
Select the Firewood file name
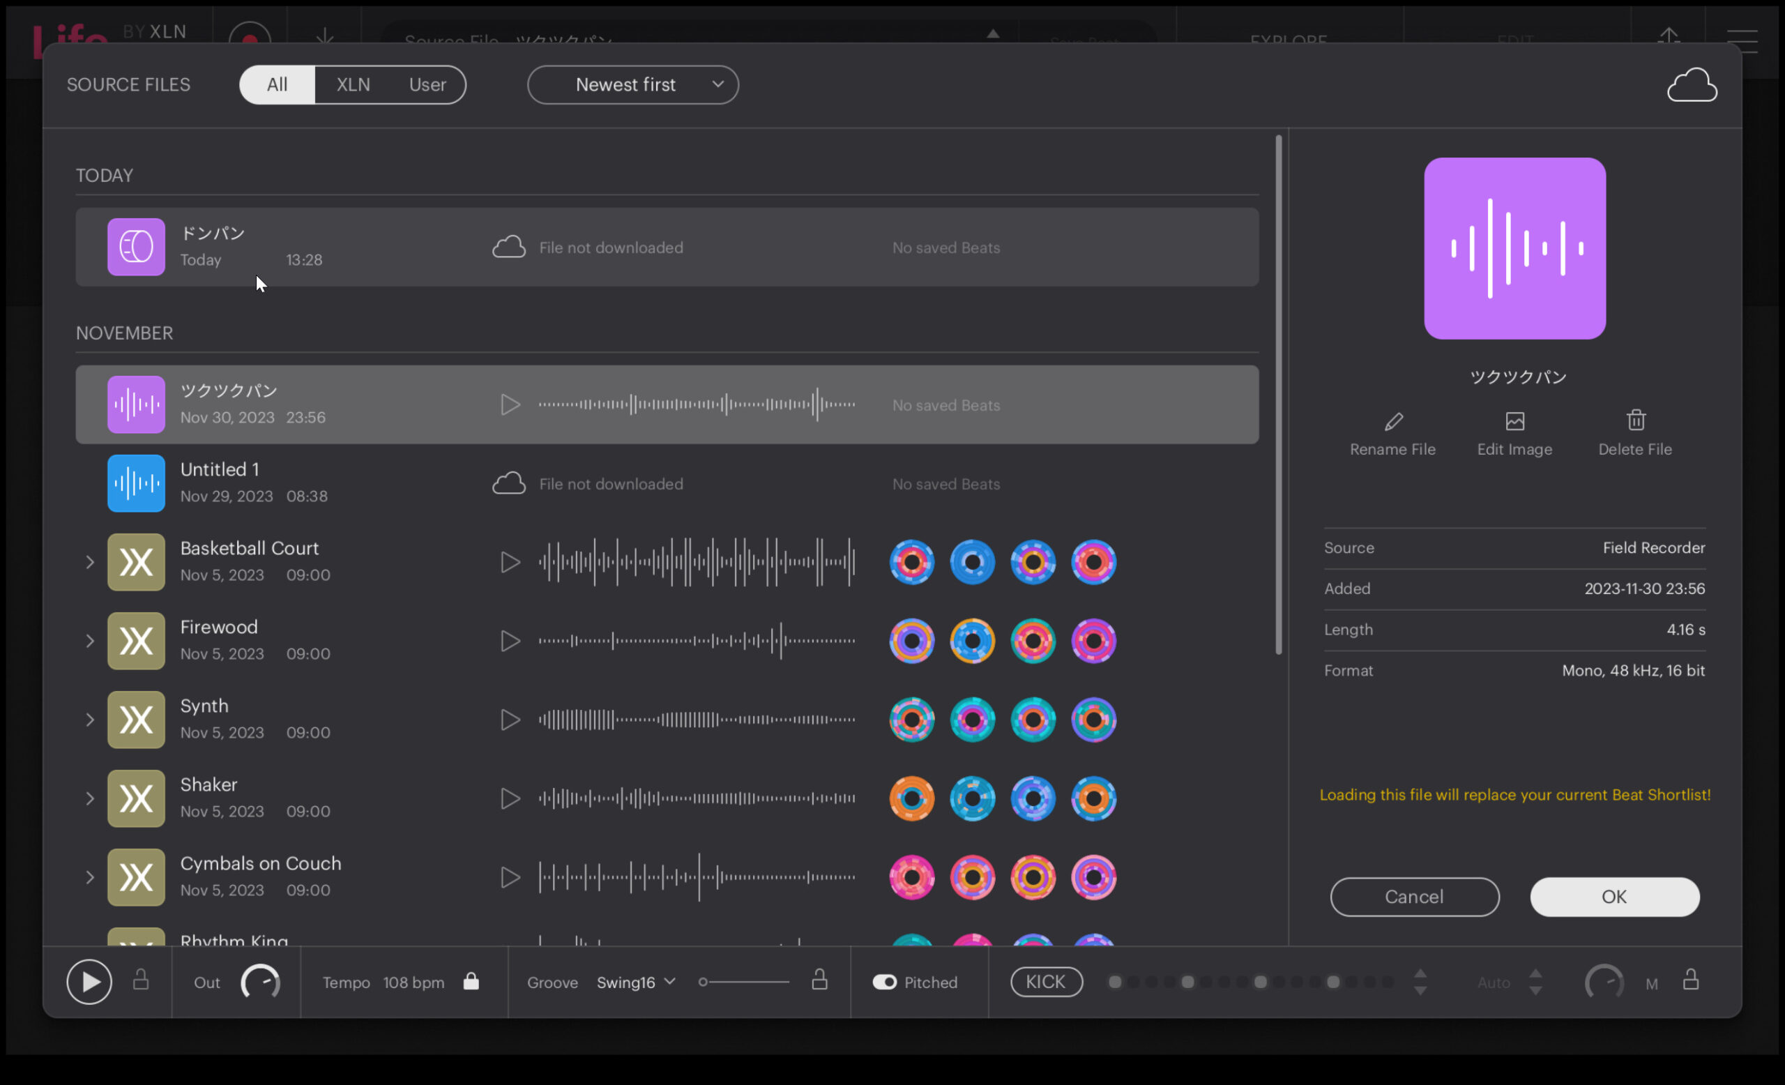pyautogui.click(x=219, y=626)
